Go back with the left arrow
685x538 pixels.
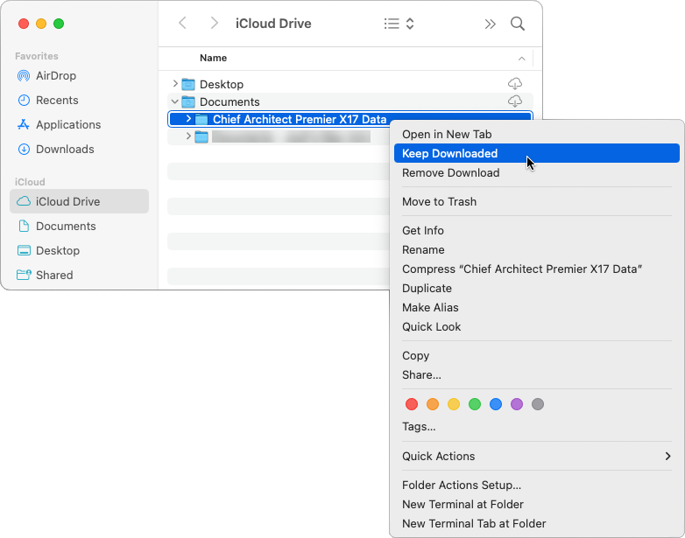pos(182,23)
